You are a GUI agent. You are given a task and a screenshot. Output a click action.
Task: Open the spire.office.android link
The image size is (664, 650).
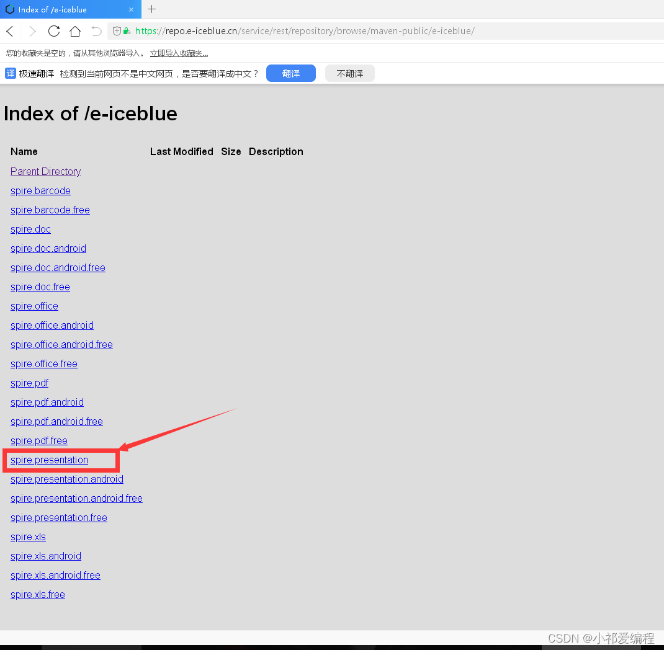point(52,326)
